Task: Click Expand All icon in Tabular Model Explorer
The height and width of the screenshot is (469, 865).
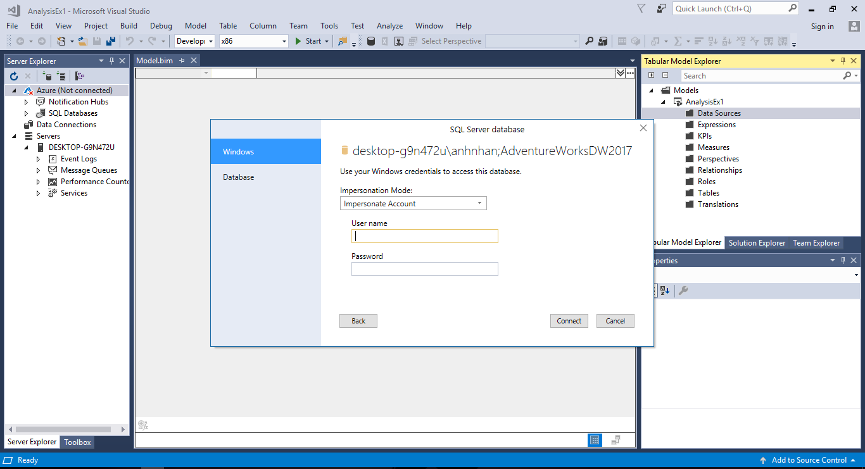Action: pos(652,75)
